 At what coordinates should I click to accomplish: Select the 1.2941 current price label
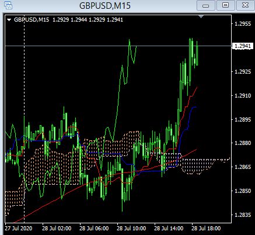pyautogui.click(x=243, y=46)
